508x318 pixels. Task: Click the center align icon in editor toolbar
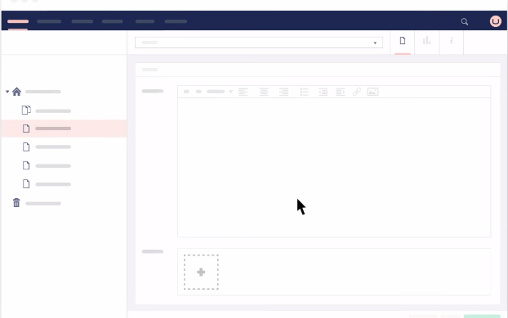(x=264, y=92)
